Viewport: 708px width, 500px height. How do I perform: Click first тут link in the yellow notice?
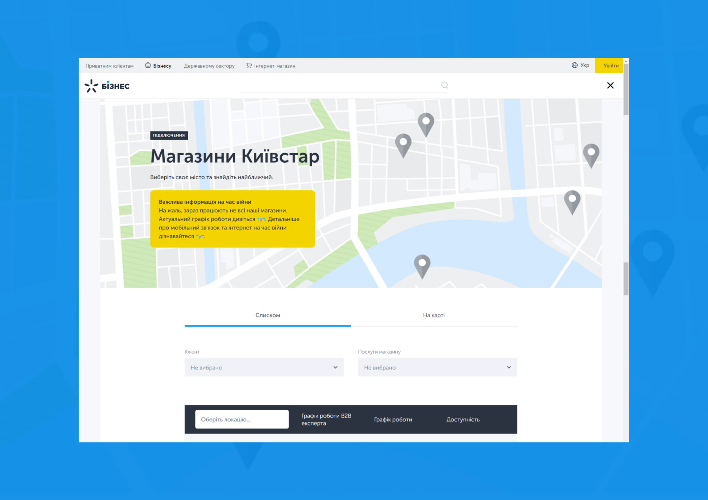point(261,219)
